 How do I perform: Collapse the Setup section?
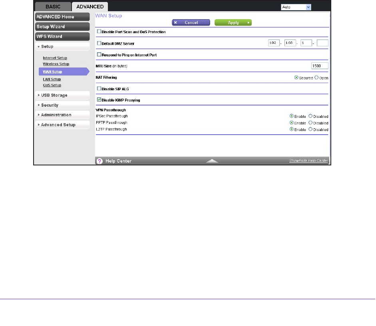coord(62,46)
